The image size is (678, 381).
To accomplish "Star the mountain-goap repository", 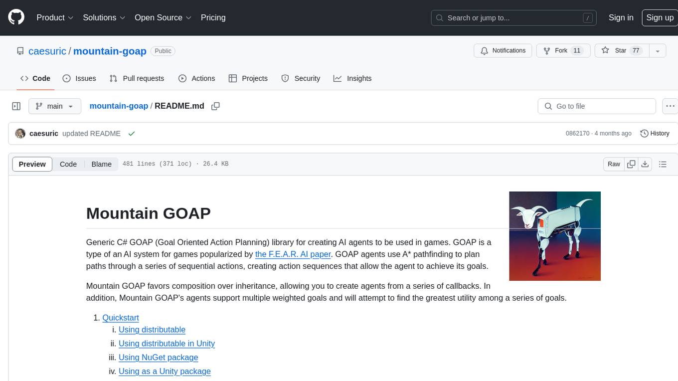I will tap(622, 51).
